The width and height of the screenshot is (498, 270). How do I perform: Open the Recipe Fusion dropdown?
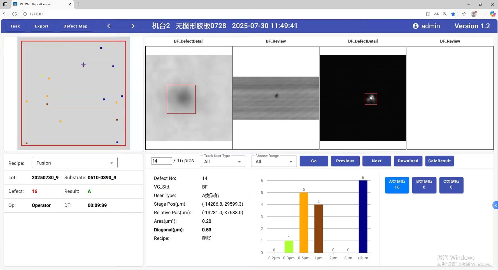point(75,163)
